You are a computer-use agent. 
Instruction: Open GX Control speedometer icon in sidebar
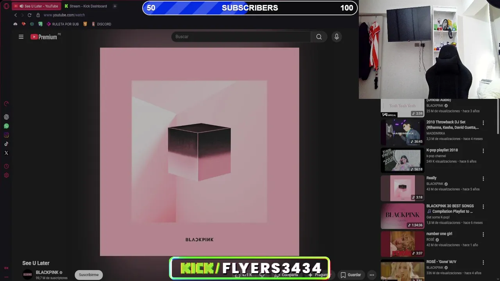point(6,104)
